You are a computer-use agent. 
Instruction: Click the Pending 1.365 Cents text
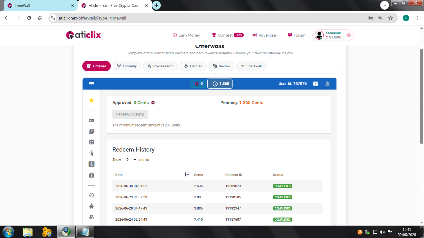(x=242, y=103)
